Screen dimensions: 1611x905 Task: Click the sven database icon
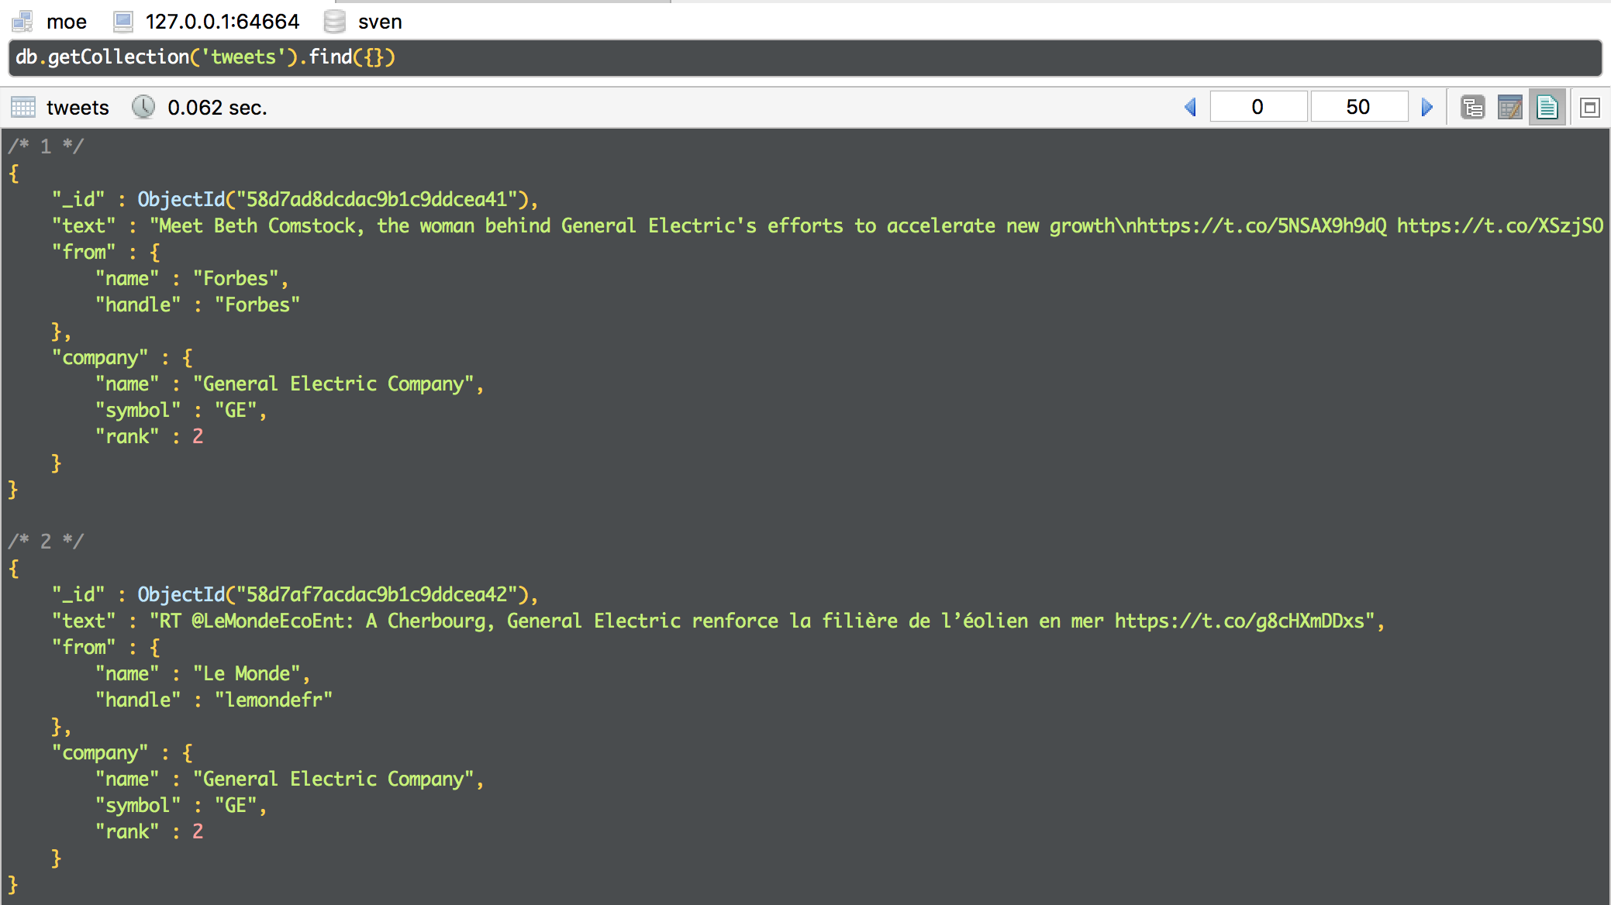pos(335,21)
